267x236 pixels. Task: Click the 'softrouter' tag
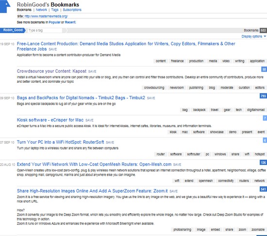click(x=194, y=154)
